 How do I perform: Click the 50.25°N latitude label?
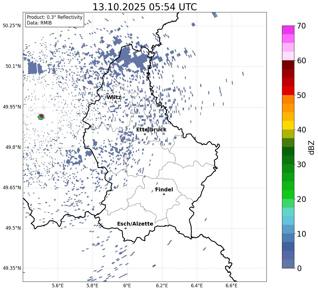pyautogui.click(x=12, y=26)
